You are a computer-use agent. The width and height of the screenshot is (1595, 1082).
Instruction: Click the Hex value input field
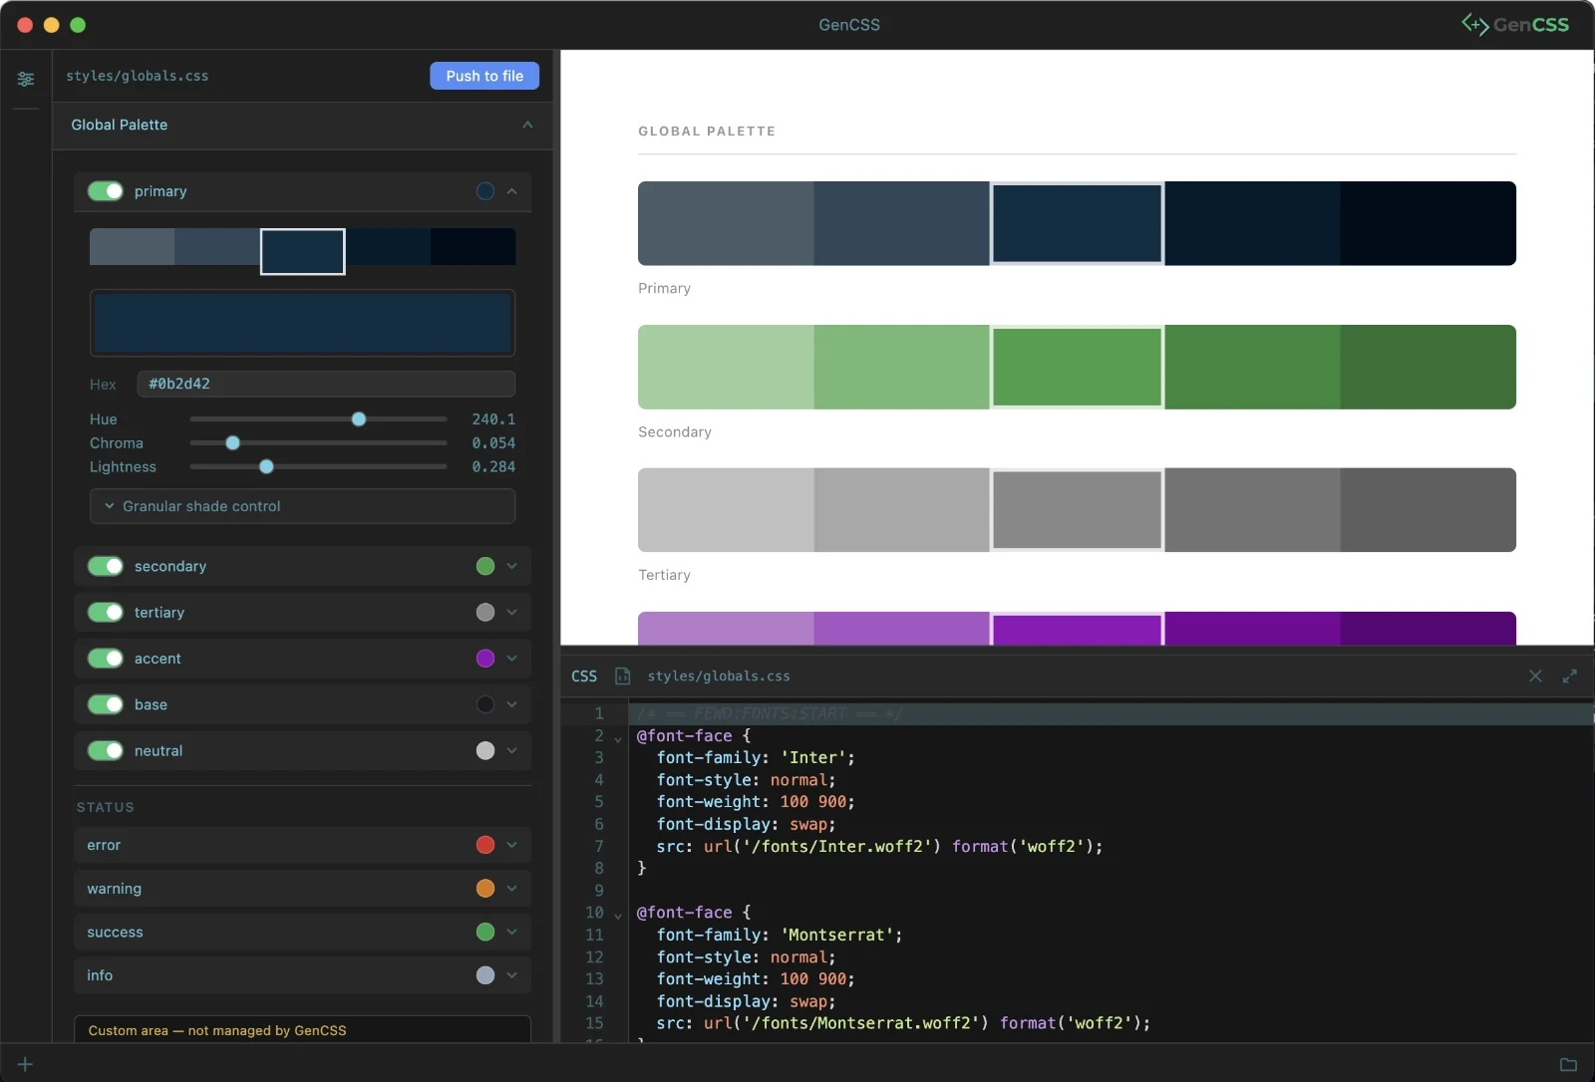[326, 384]
